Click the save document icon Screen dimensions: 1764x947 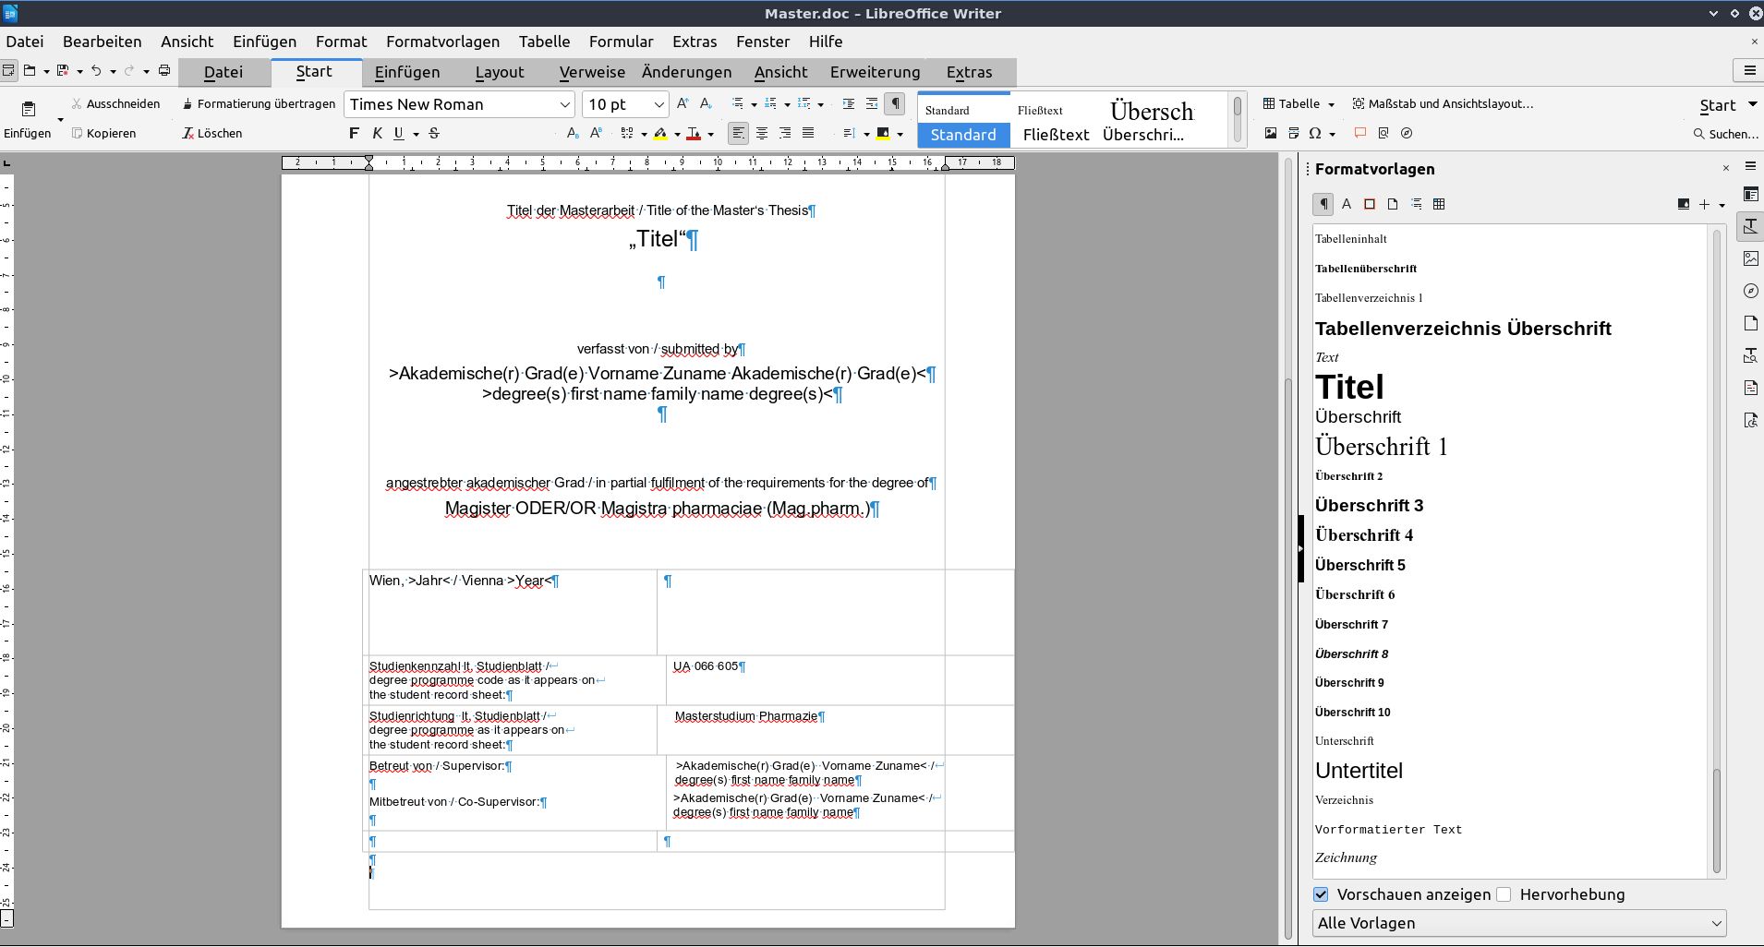tap(63, 71)
